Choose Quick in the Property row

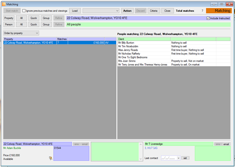[x=34, y=18]
